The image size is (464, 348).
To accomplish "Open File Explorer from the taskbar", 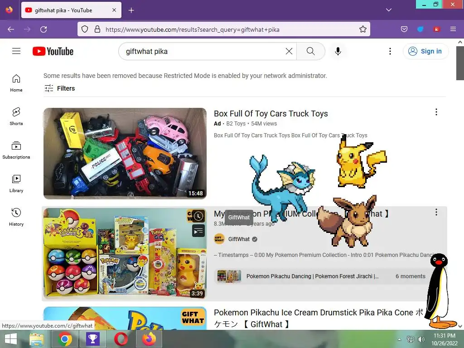I will click(37, 339).
